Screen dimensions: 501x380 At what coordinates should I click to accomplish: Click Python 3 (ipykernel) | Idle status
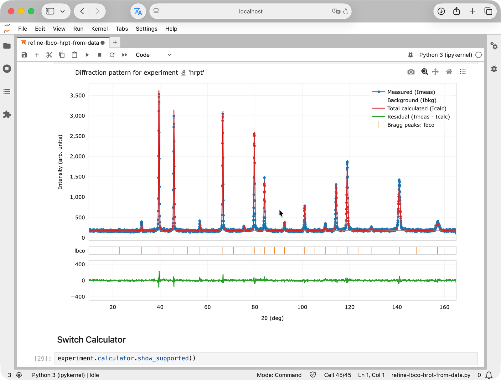coord(65,375)
